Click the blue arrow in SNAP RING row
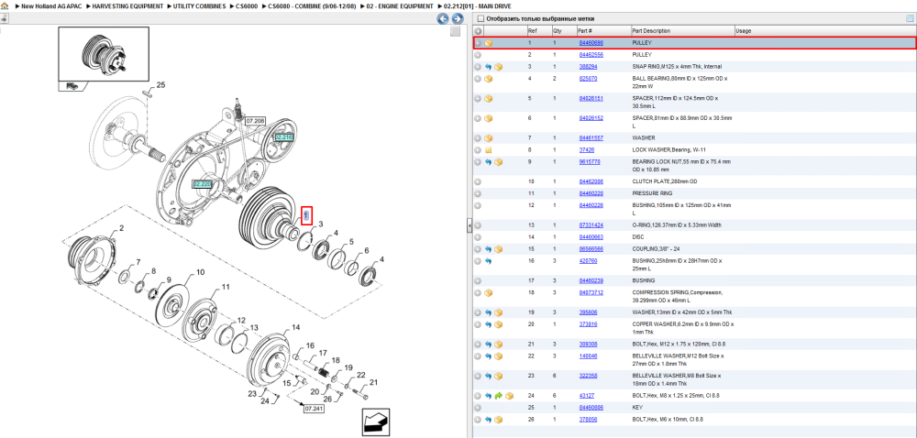The image size is (917, 438). click(x=489, y=67)
